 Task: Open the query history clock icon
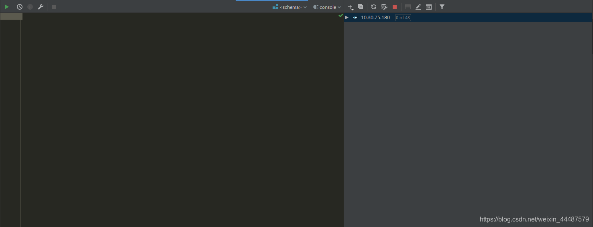tap(19, 7)
